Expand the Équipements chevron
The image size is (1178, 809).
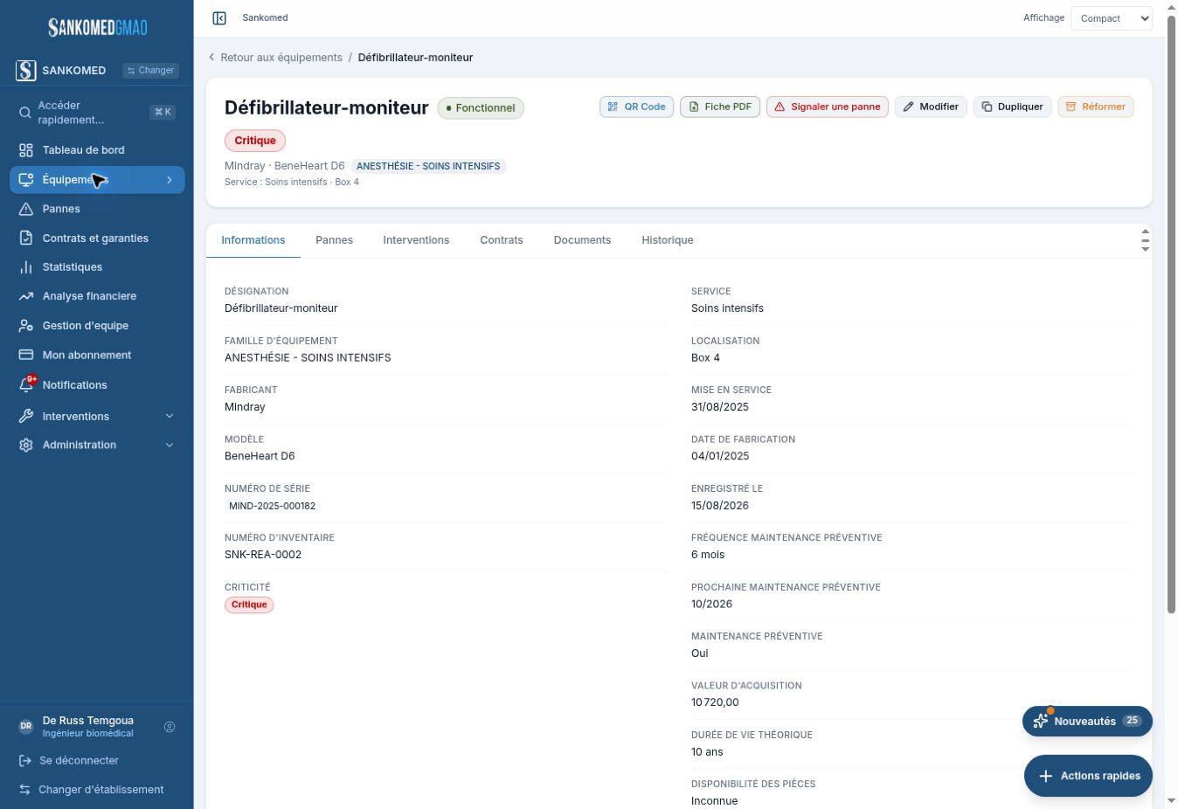click(x=170, y=180)
